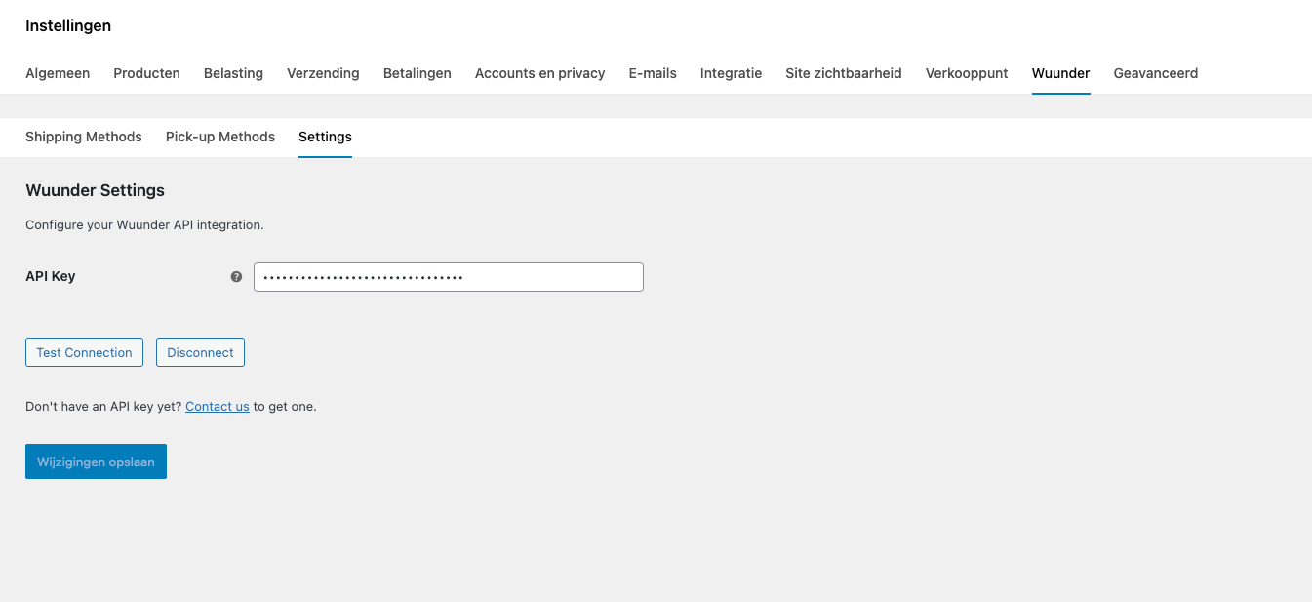The width and height of the screenshot is (1312, 602).
Task: Open the Pick-up Methods sub-tab
Action: [x=220, y=137]
